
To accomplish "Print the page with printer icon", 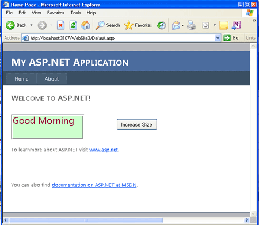I will tap(191, 25).
